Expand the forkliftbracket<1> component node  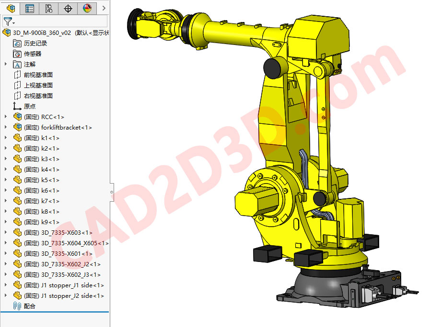point(5,127)
